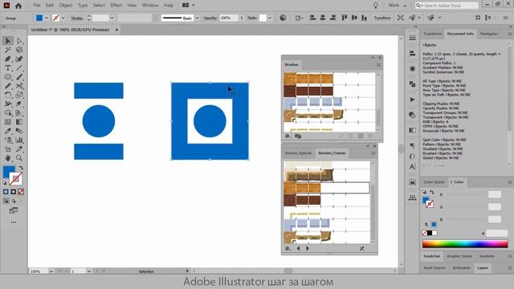Image resolution: width=514 pixels, height=289 pixels.
Task: Switch to the Swatches tab
Action: coord(431,256)
